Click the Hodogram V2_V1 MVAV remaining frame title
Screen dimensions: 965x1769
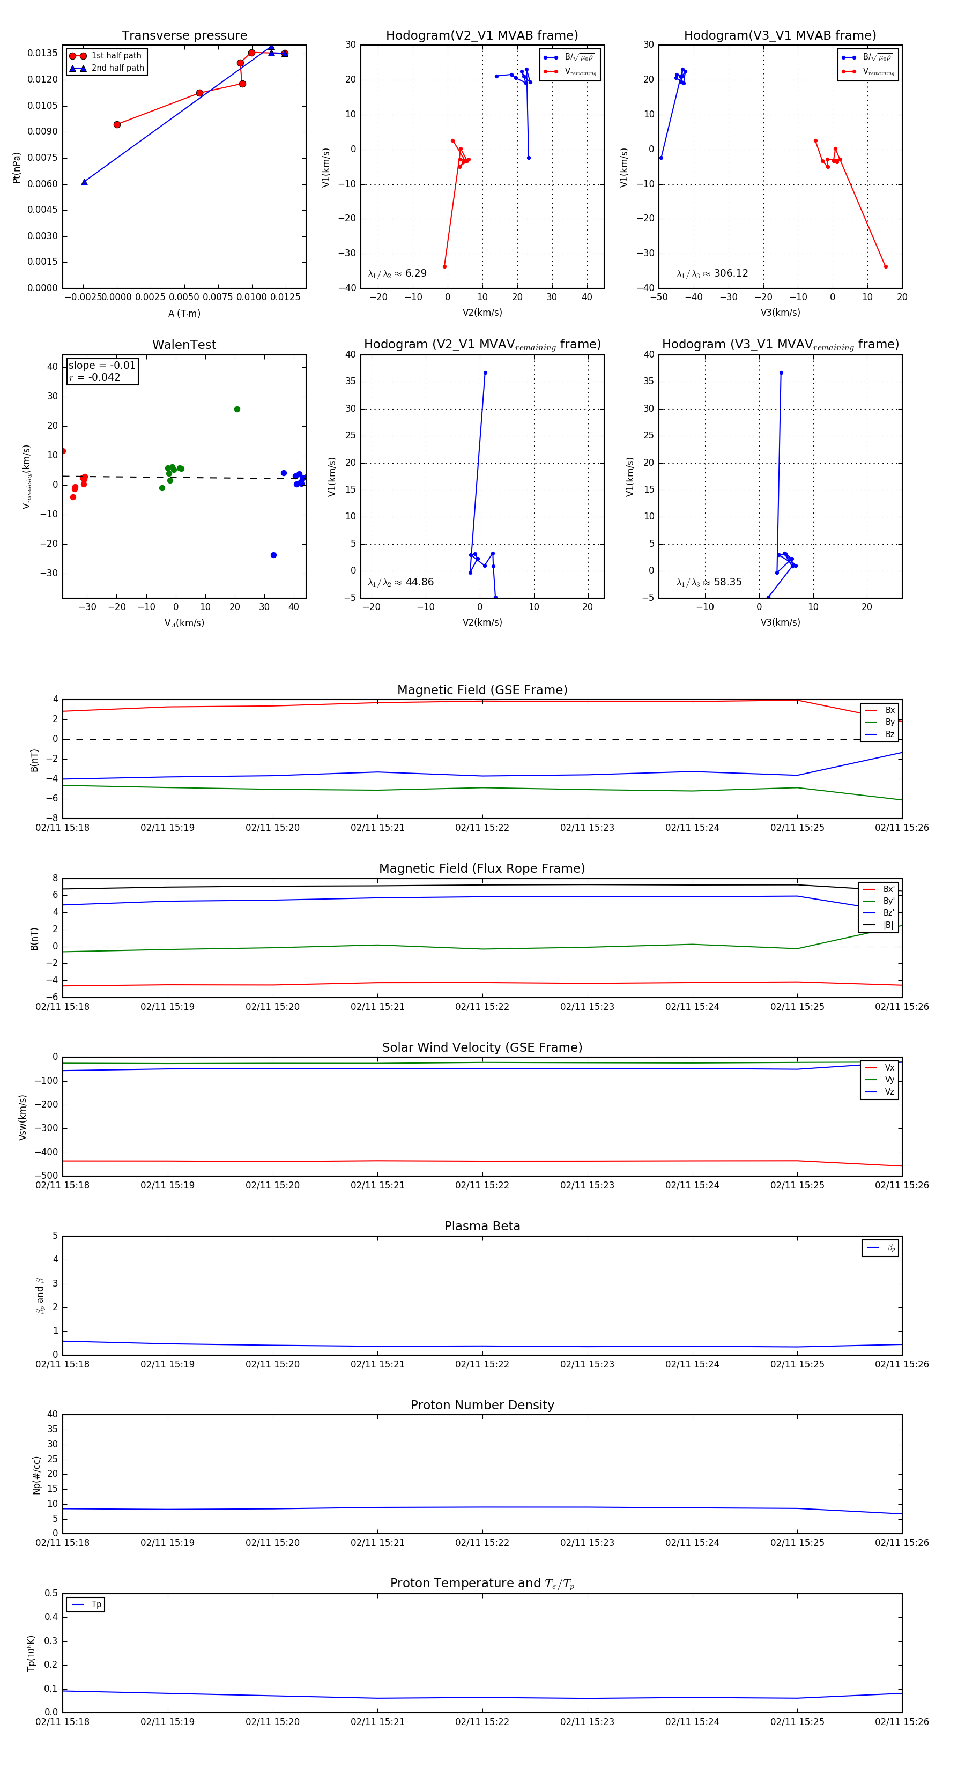[x=481, y=345]
